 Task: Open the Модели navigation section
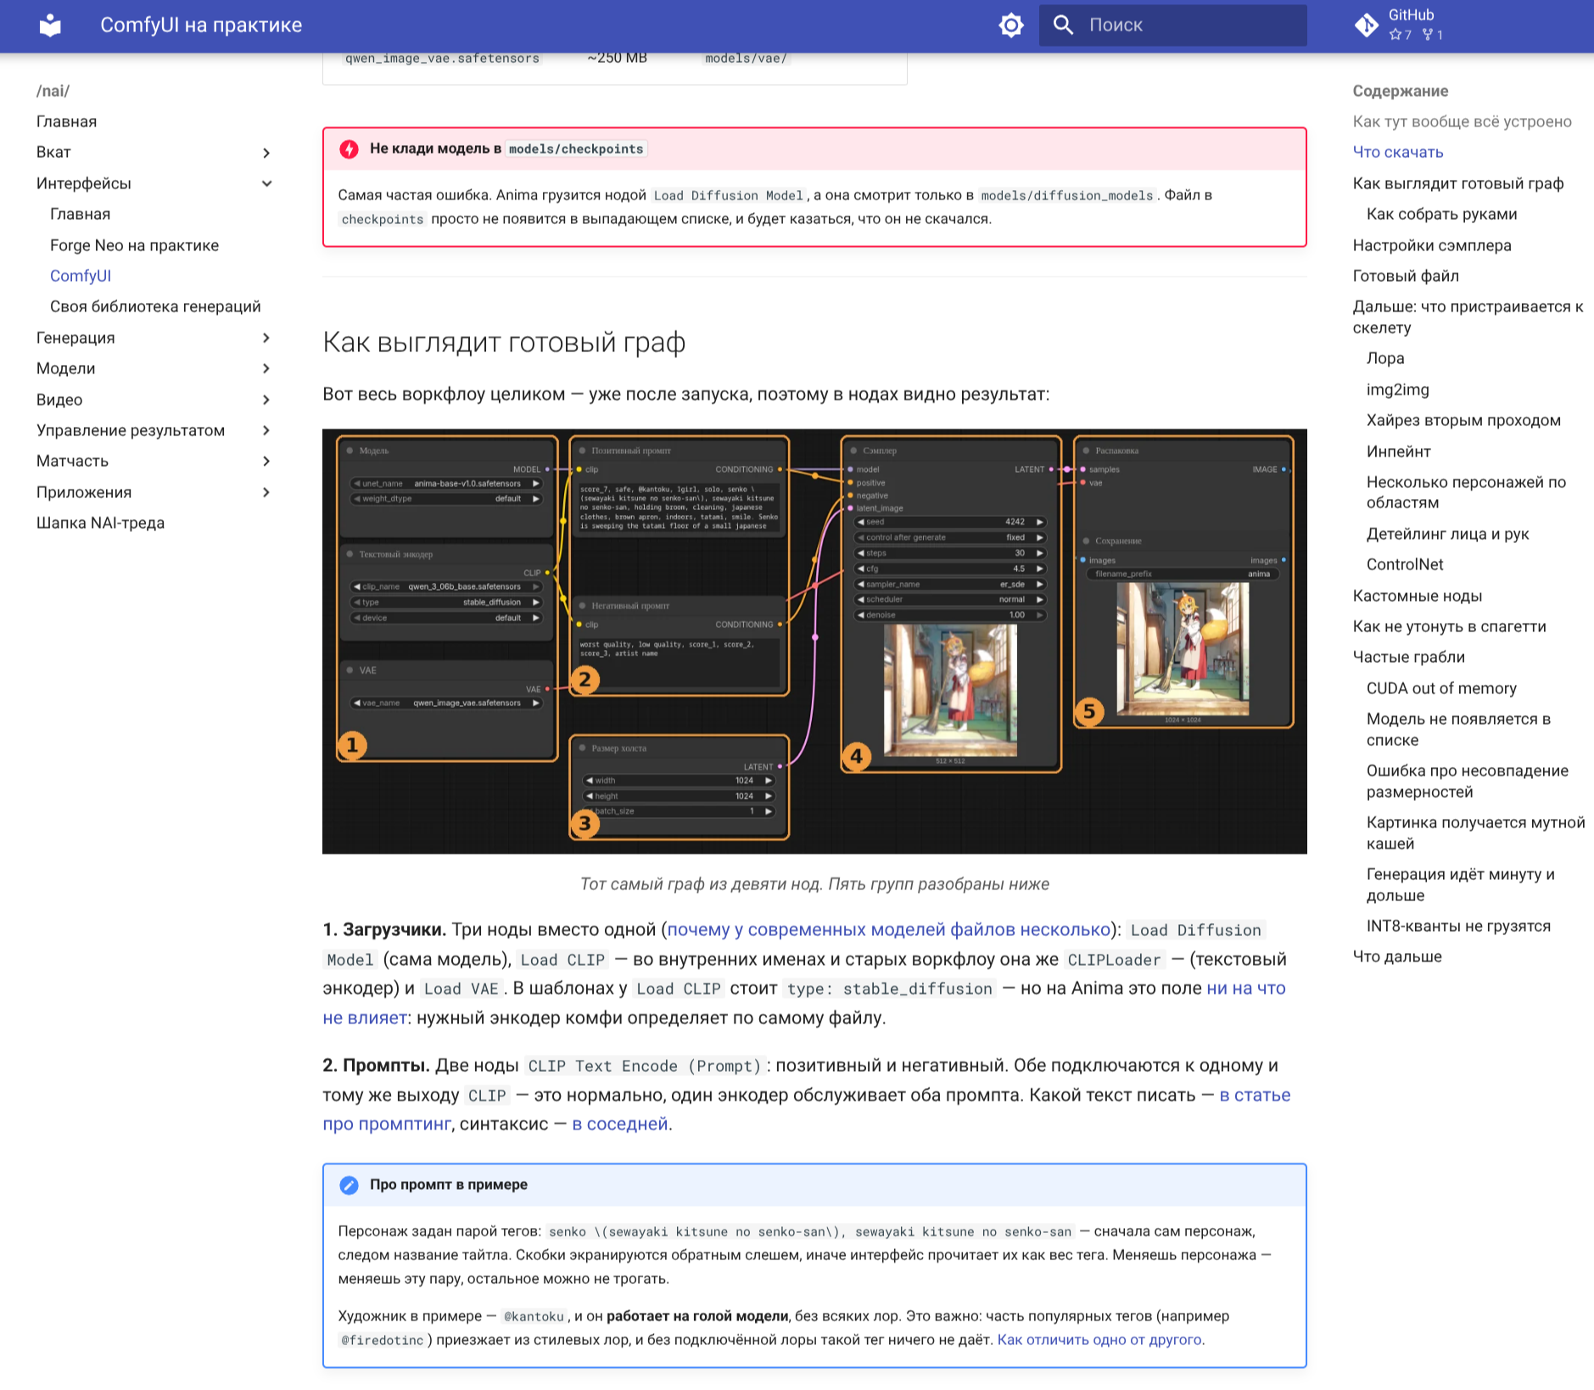65,368
